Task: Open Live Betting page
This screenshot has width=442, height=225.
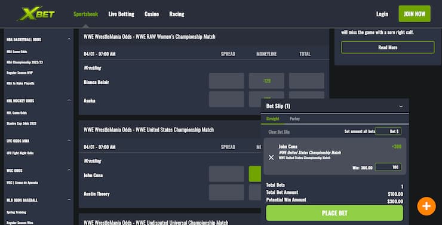Action: pyautogui.click(x=121, y=14)
